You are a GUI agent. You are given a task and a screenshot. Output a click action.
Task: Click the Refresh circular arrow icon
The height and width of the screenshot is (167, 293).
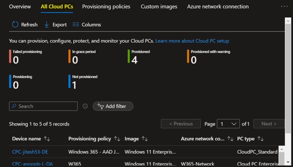15,25
